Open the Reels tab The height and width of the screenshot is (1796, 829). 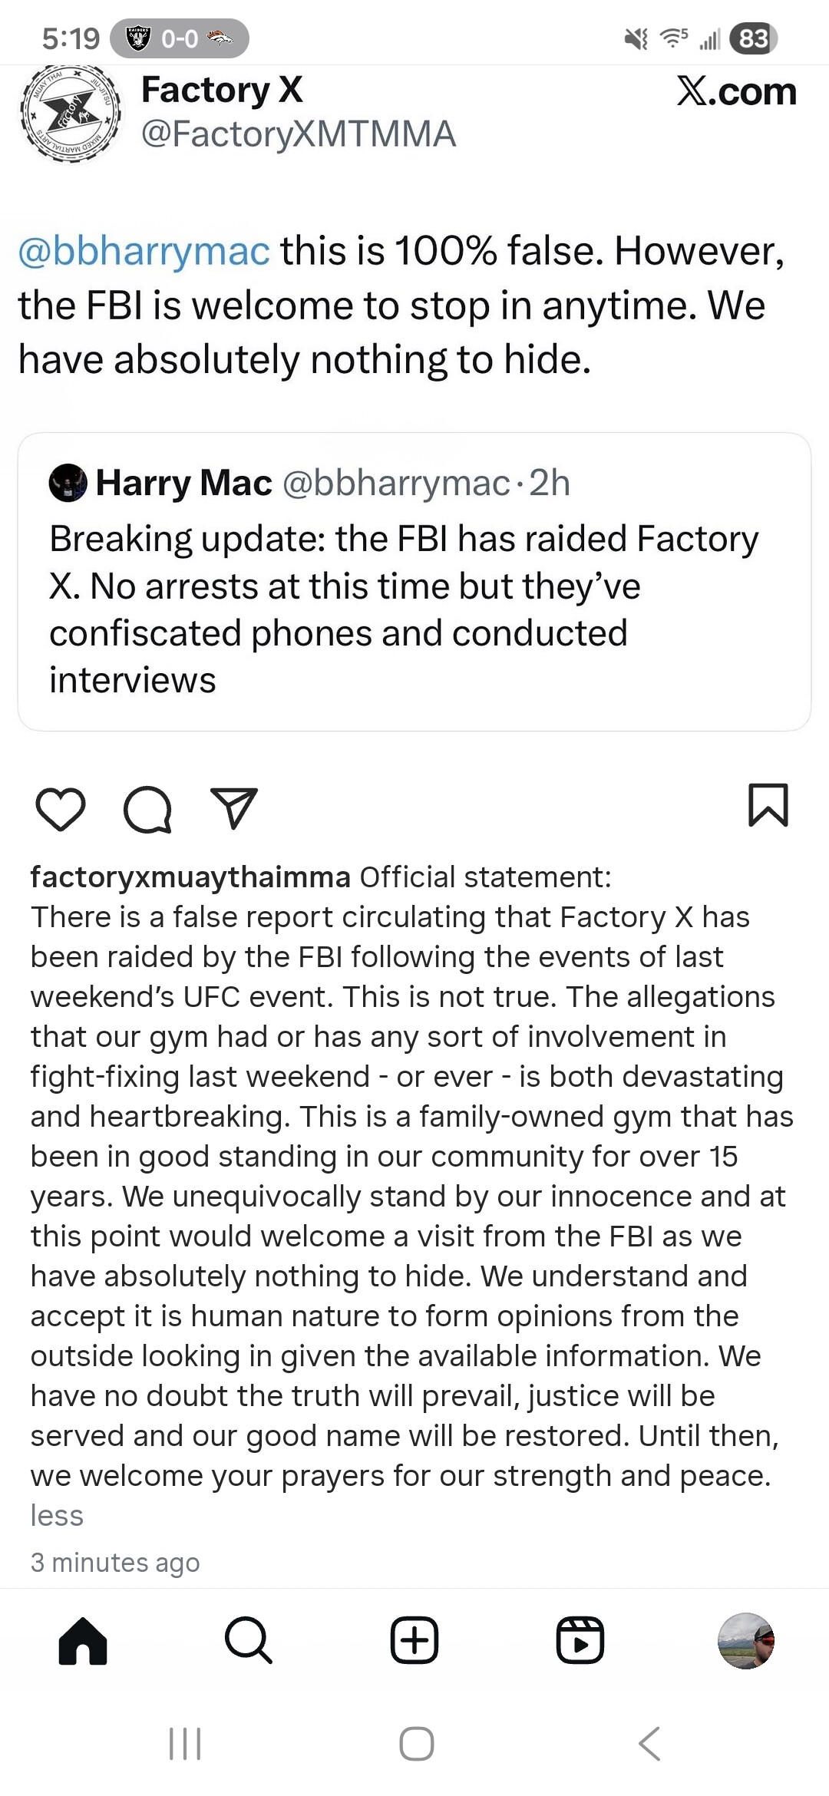click(580, 1640)
